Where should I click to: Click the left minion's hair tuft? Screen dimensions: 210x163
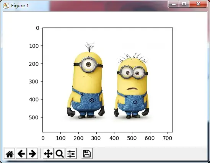point(90,47)
